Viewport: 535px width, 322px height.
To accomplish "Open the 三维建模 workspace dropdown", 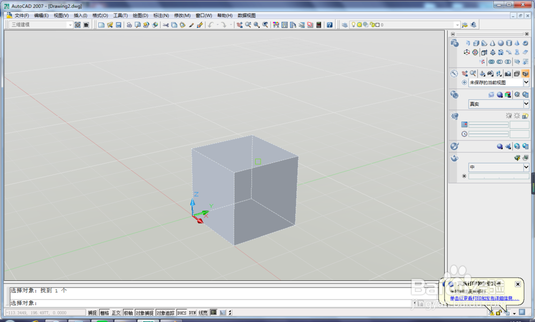I will [70, 25].
